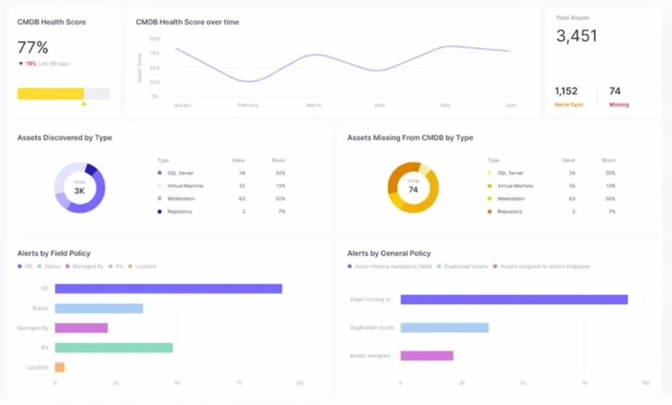Toggle Duplicated assets legend in General Policy
The image size is (672, 405).
point(463,266)
